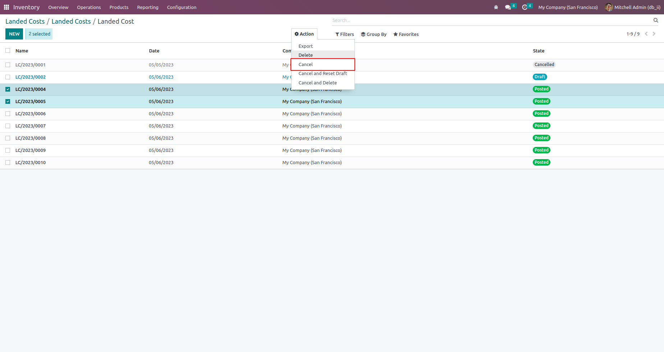The width and height of the screenshot is (664, 352).
Task: Open the apps grid menu icon
Action: tap(6, 7)
